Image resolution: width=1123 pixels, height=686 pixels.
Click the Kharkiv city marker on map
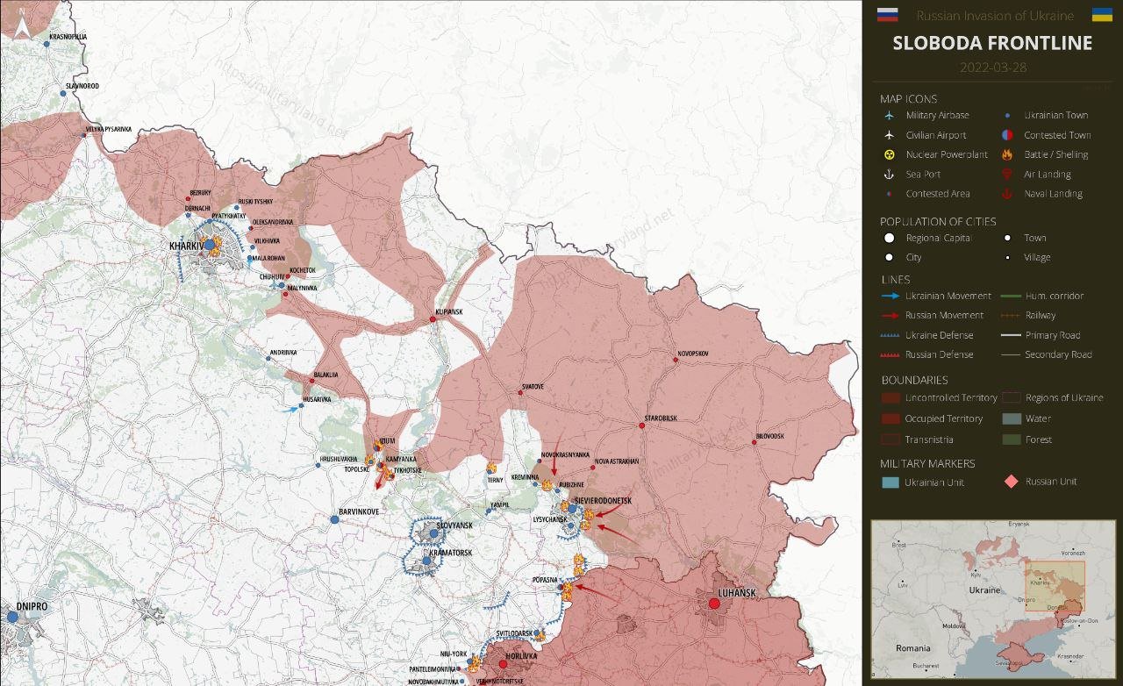tap(210, 245)
